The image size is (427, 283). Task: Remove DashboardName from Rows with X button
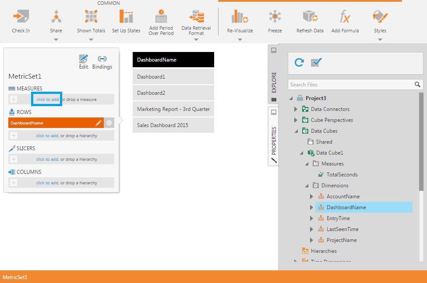coord(109,123)
